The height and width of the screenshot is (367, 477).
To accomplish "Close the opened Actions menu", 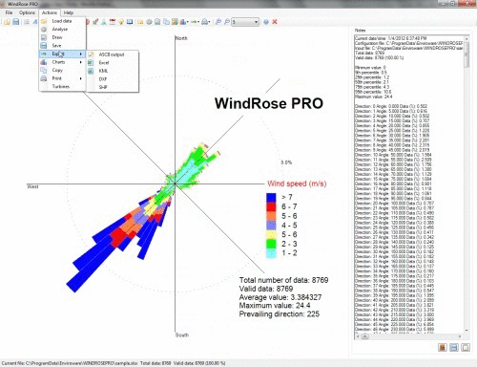I will click(x=50, y=12).
